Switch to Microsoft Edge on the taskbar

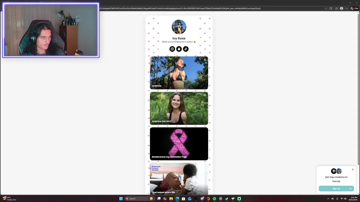[x=177, y=199]
